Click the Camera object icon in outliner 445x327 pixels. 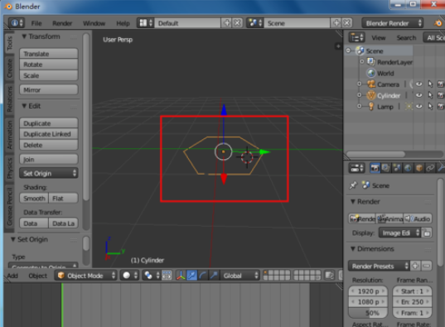click(x=371, y=84)
